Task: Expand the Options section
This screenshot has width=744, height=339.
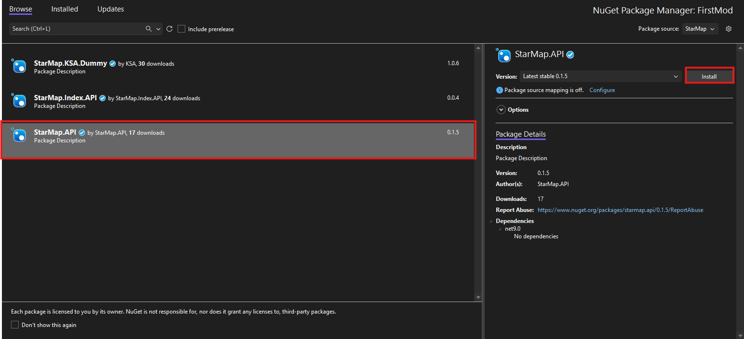Action: click(501, 110)
